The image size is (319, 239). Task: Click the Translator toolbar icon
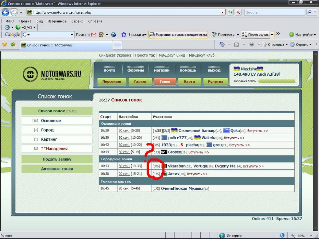244,35
